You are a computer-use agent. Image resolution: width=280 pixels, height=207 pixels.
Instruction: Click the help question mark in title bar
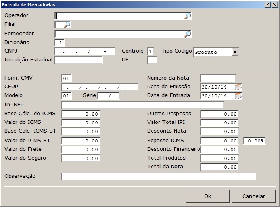(x=268, y=4)
